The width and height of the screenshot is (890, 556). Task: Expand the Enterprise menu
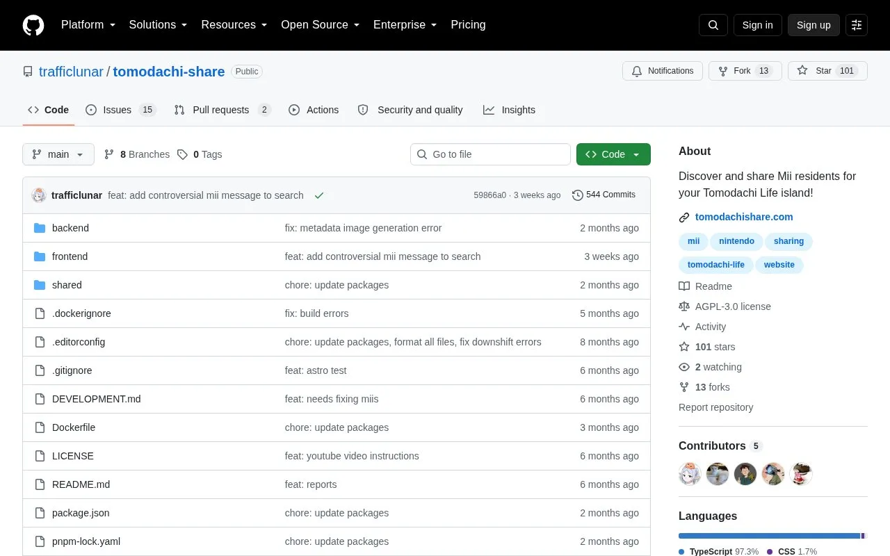point(405,25)
